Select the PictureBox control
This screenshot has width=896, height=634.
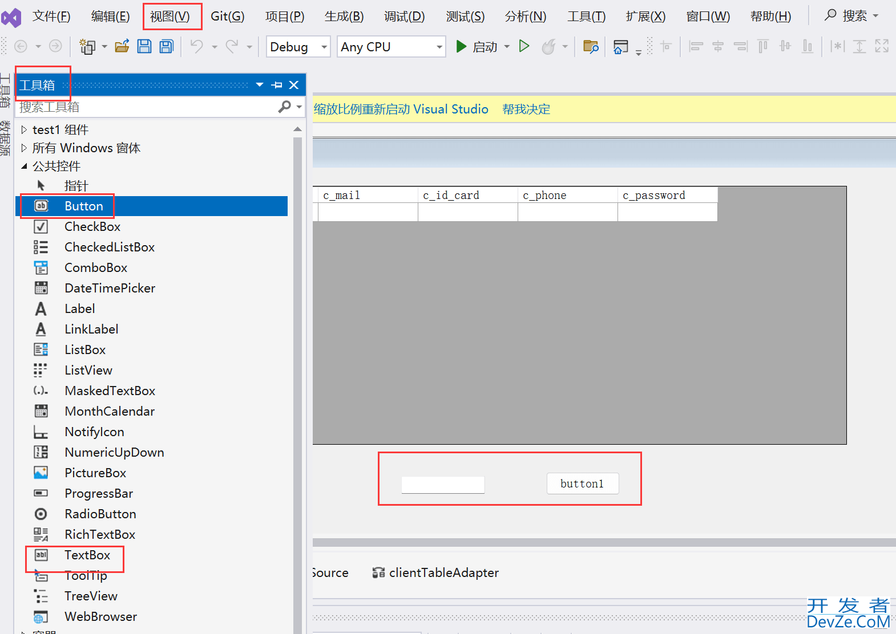(151, 473)
